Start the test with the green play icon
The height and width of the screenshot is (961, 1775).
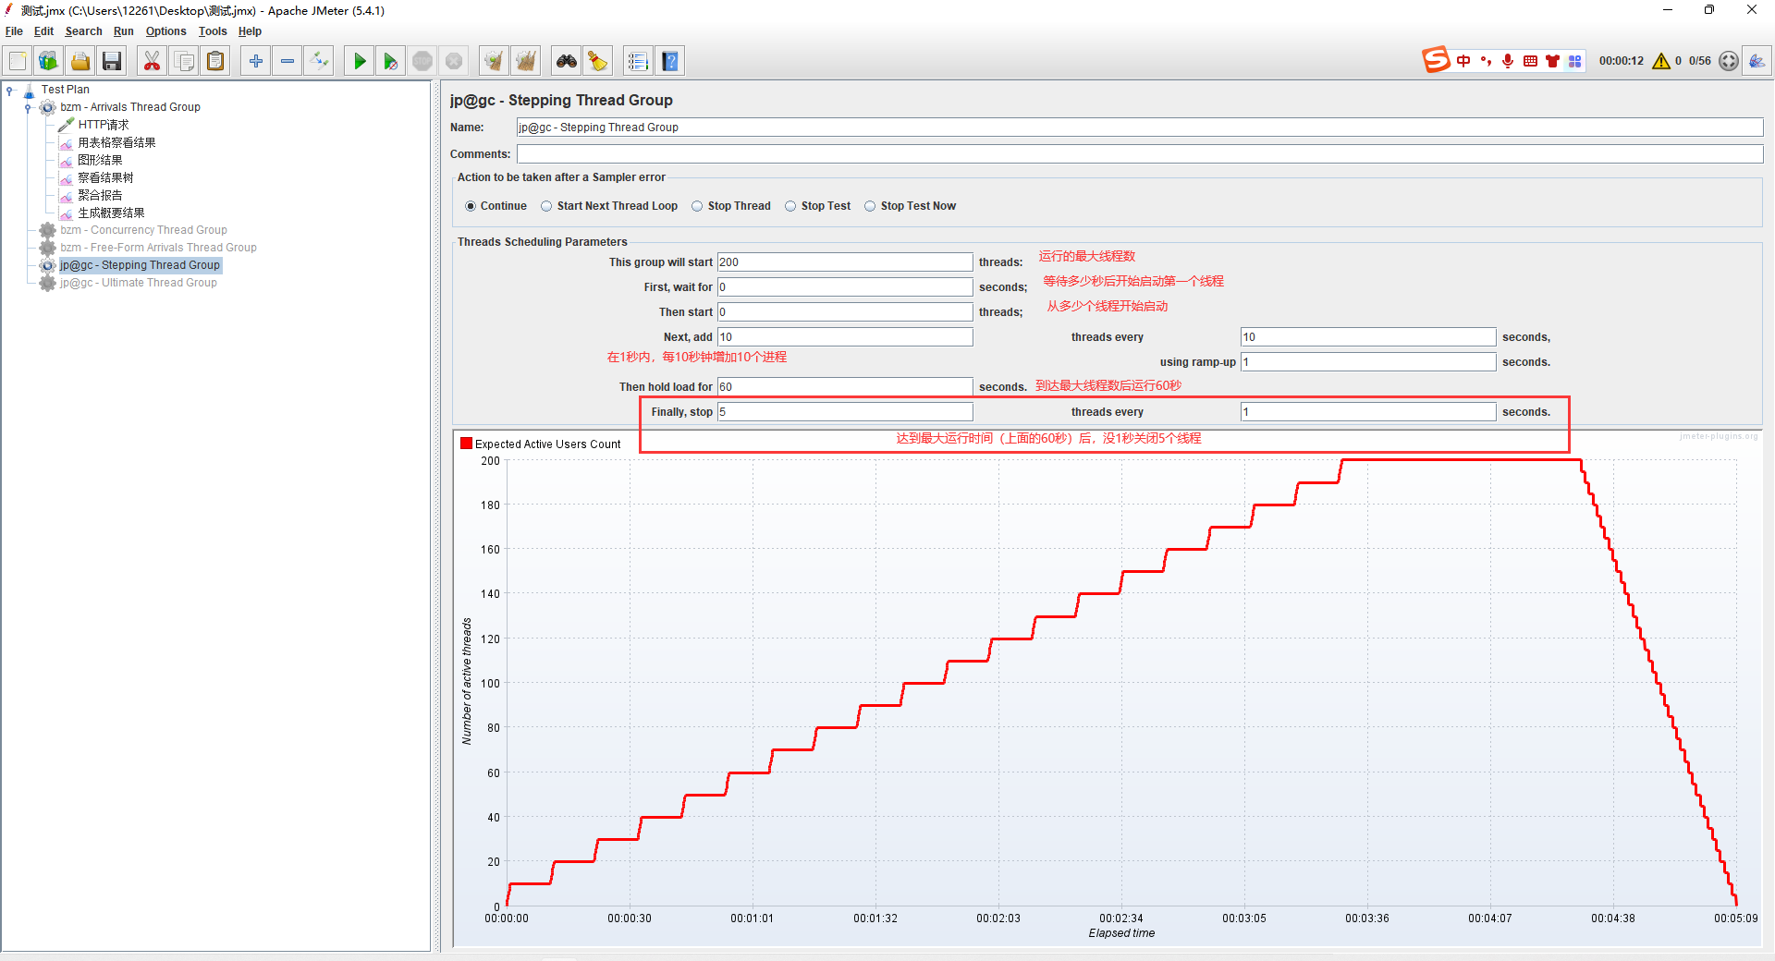[360, 61]
